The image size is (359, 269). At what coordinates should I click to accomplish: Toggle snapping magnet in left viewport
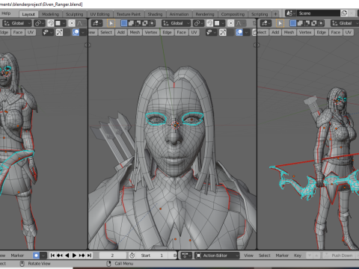[51, 23]
